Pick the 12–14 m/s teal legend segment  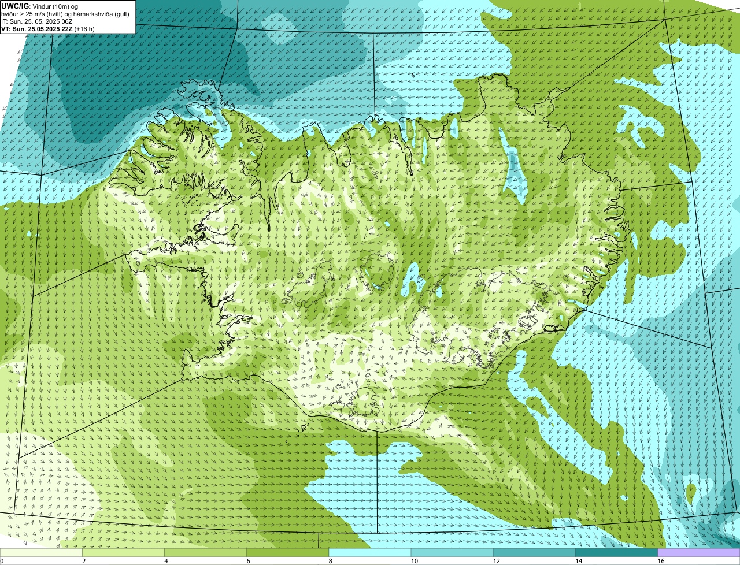[534, 552]
